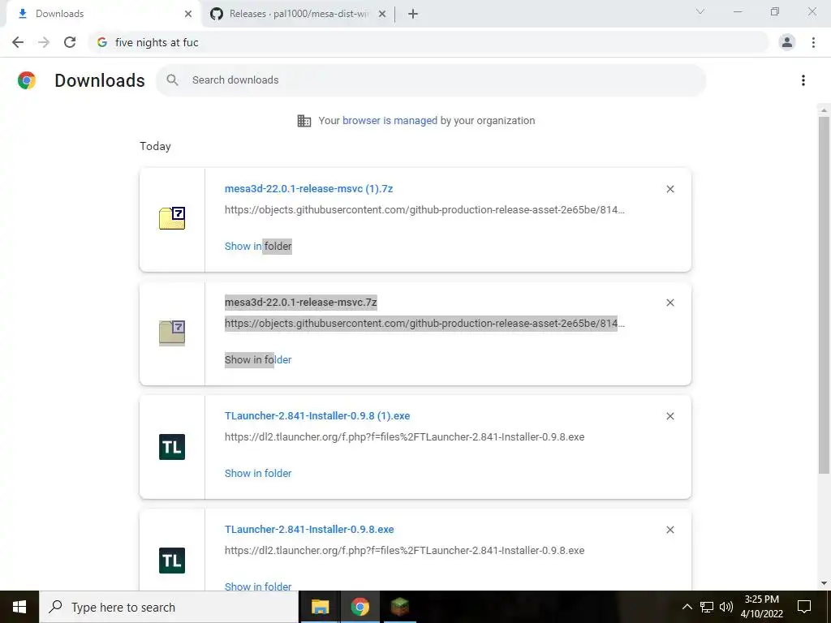Open the network status tray icon
The width and height of the screenshot is (831, 623).
(707, 607)
